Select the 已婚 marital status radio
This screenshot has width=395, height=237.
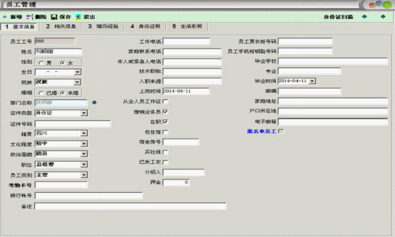pos(41,93)
